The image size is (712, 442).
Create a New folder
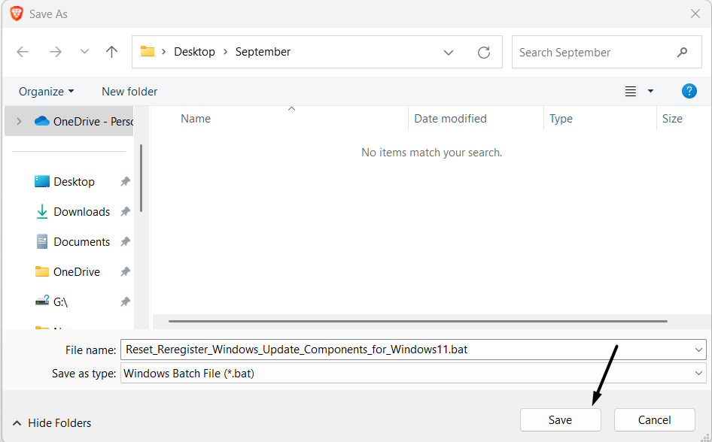(129, 92)
